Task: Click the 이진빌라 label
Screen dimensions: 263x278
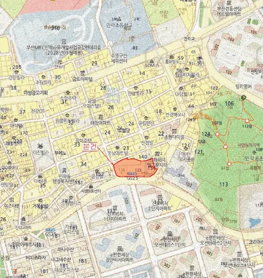Action: tap(40, 152)
